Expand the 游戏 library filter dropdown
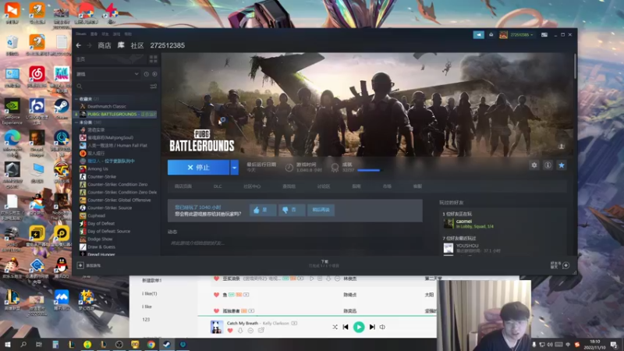The width and height of the screenshot is (624, 351). (x=136, y=74)
